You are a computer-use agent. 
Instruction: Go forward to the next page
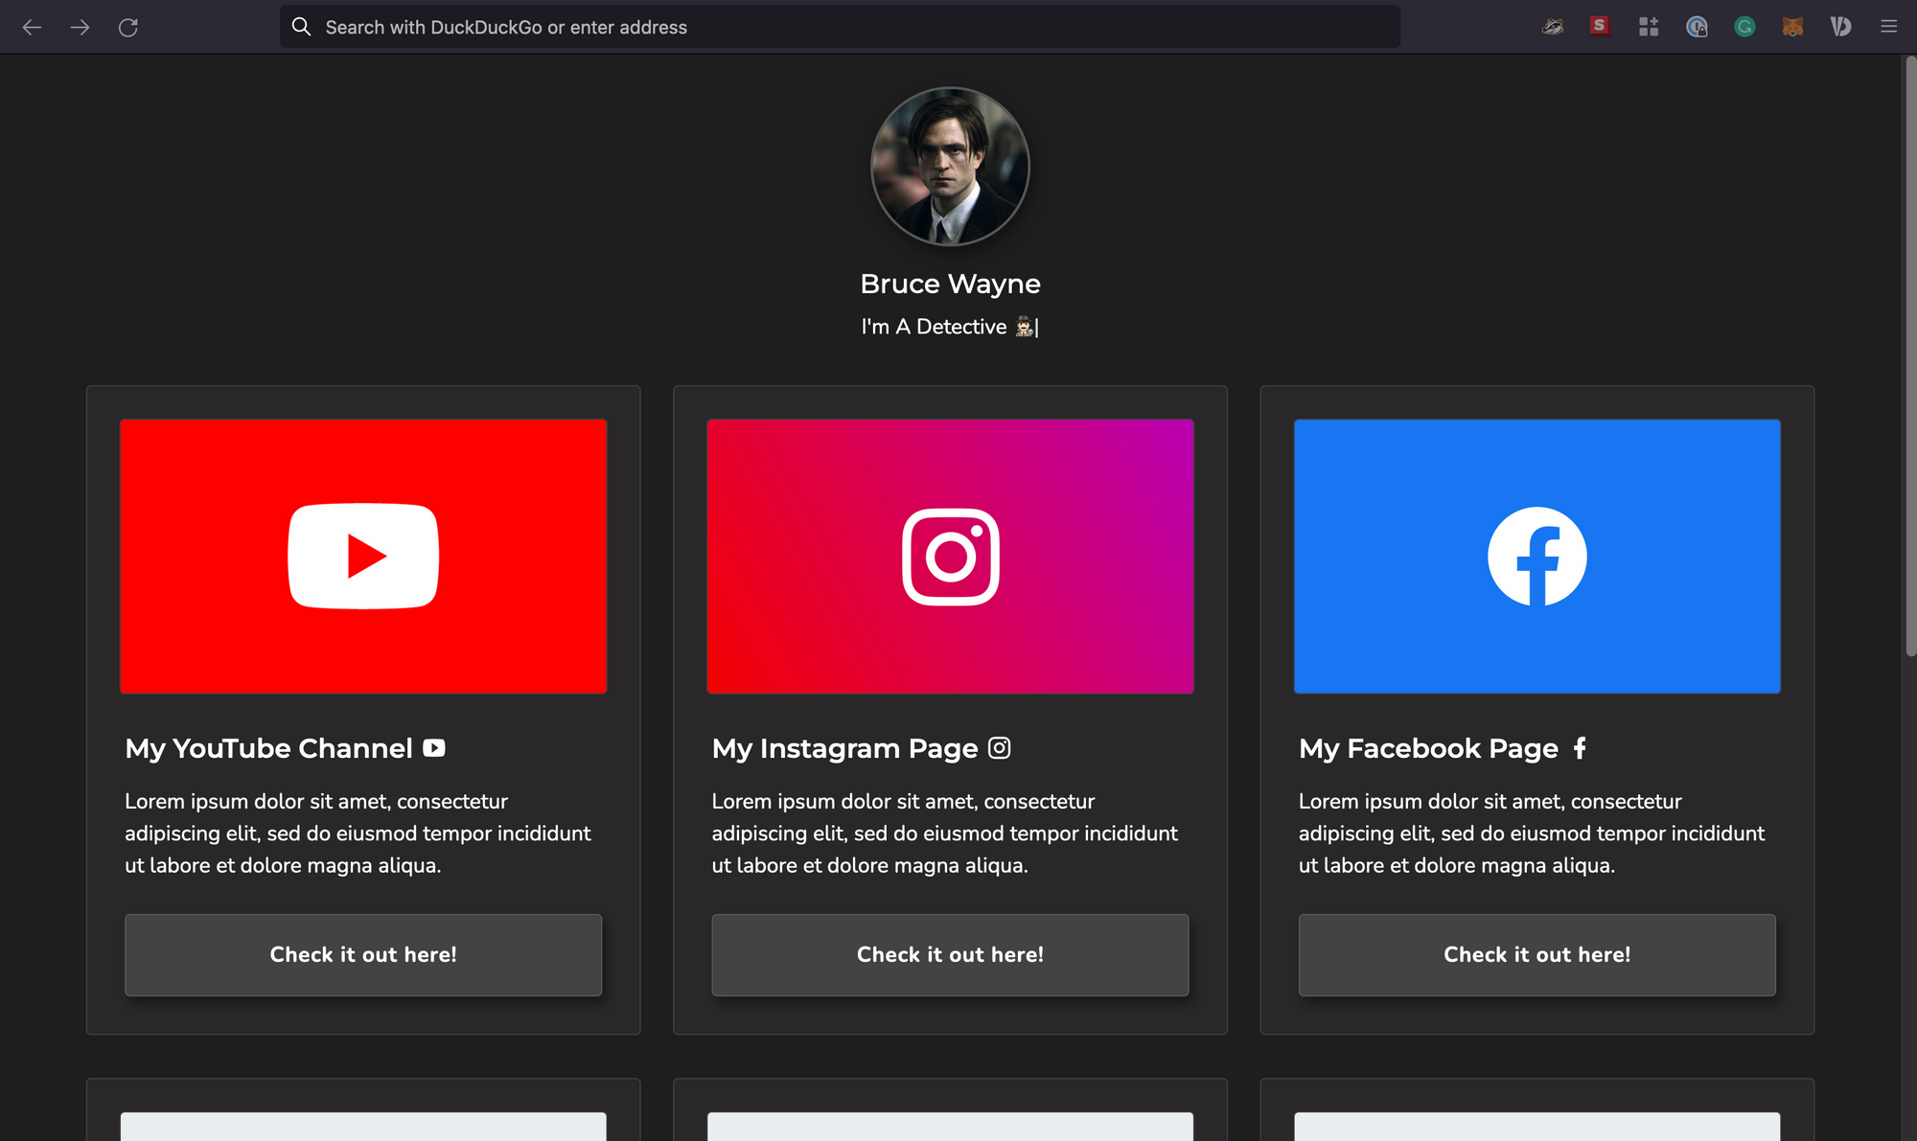click(80, 27)
